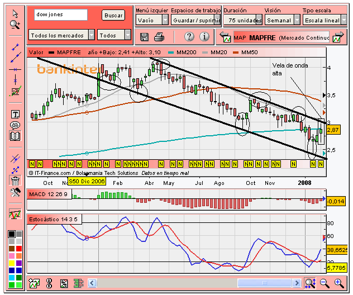This screenshot has width=353, height=295.
Task: Pick the purple color swatch
Action: click(19, 263)
